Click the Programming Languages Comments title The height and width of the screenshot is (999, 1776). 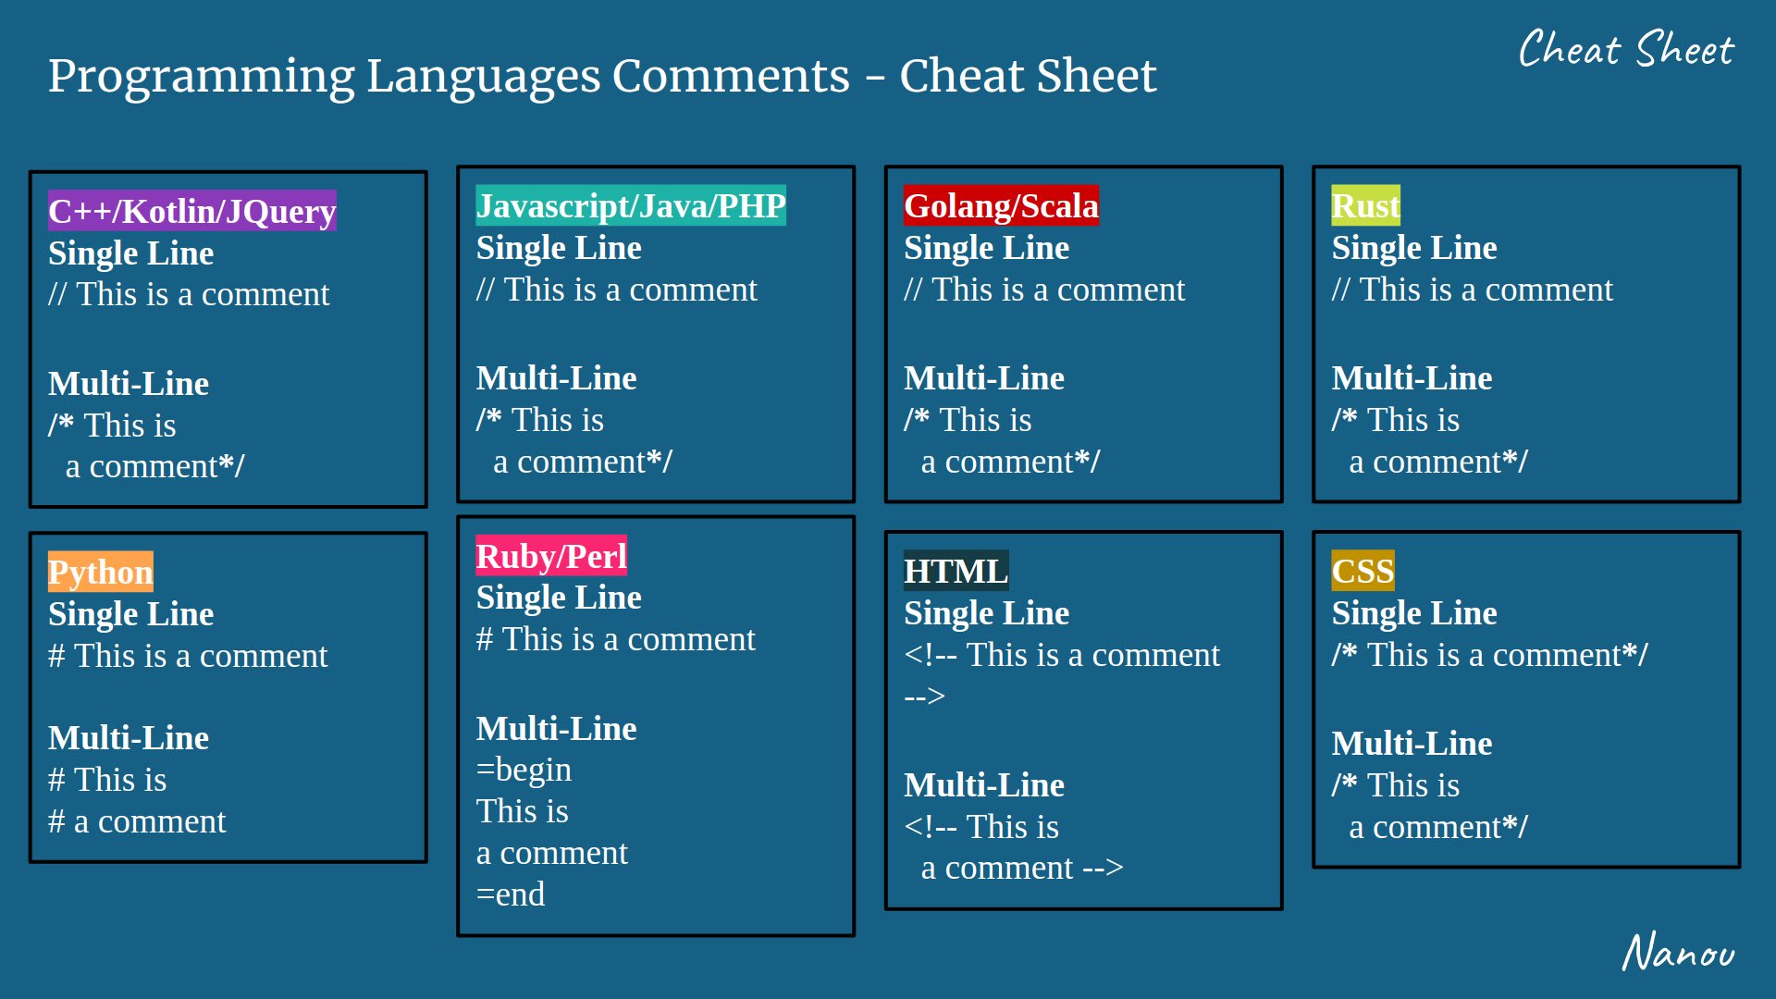pos(602,76)
